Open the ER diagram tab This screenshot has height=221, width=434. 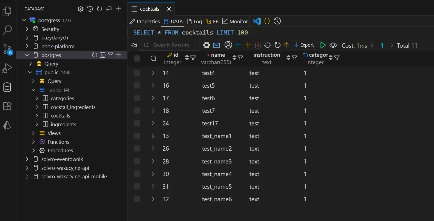click(x=212, y=21)
